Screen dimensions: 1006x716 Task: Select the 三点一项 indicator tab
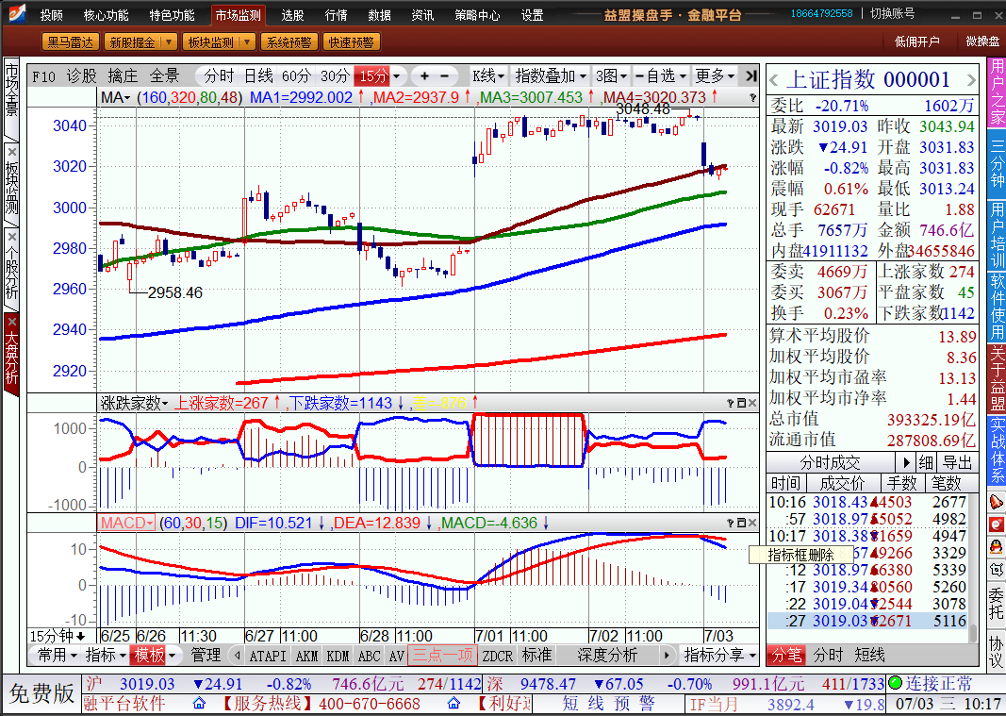click(443, 655)
